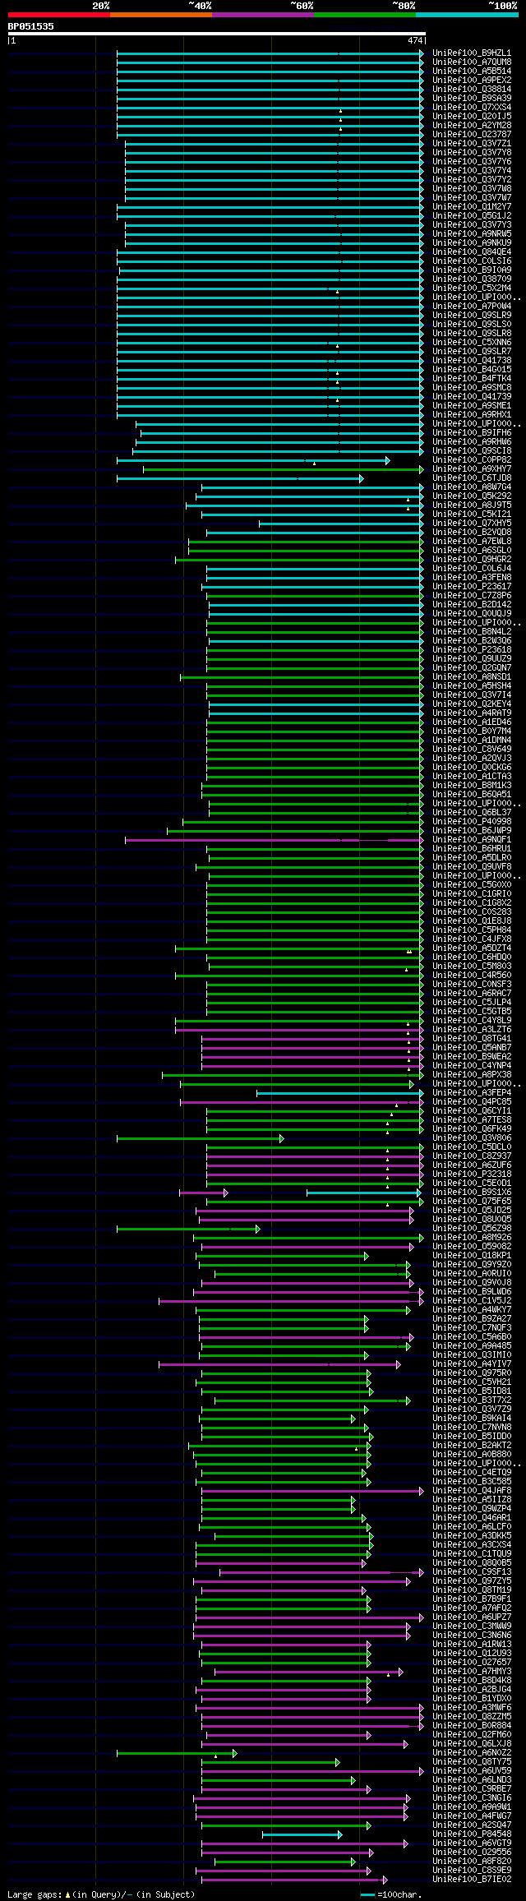The width and height of the screenshot is (526, 1901).
Task: Click the orange ~40% identity legend segment
Action: click(x=161, y=15)
